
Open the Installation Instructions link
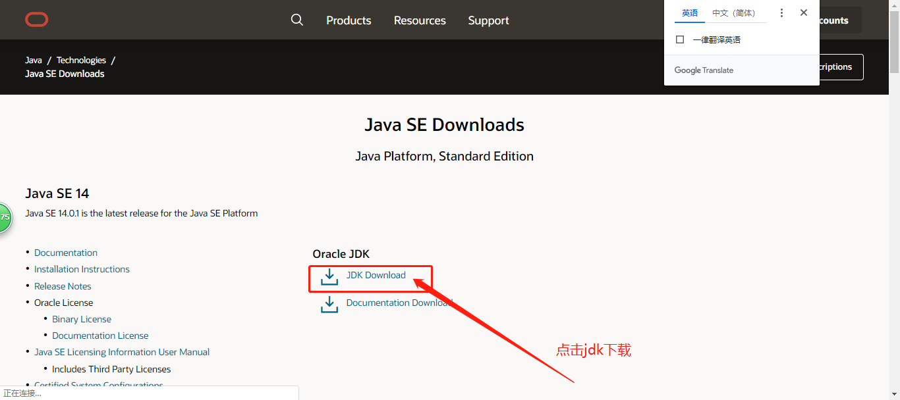[x=82, y=269]
